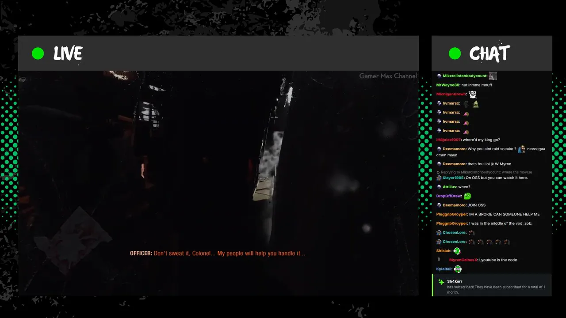
Task: Click the green dot beside CHAT header
Action: [x=455, y=54]
